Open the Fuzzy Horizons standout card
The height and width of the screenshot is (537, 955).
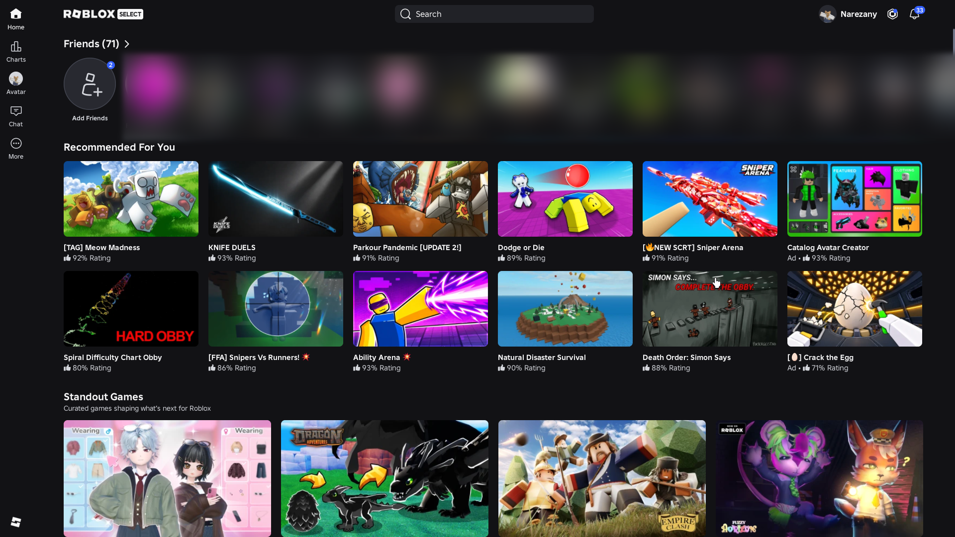click(819, 478)
